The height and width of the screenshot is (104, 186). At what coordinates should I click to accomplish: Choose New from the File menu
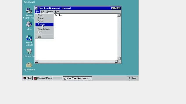pyautogui.click(x=44, y=15)
